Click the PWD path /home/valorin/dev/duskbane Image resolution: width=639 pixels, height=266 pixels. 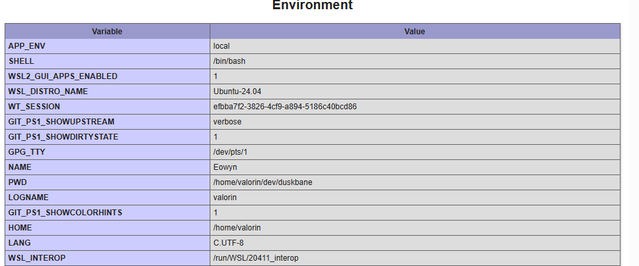point(262,182)
